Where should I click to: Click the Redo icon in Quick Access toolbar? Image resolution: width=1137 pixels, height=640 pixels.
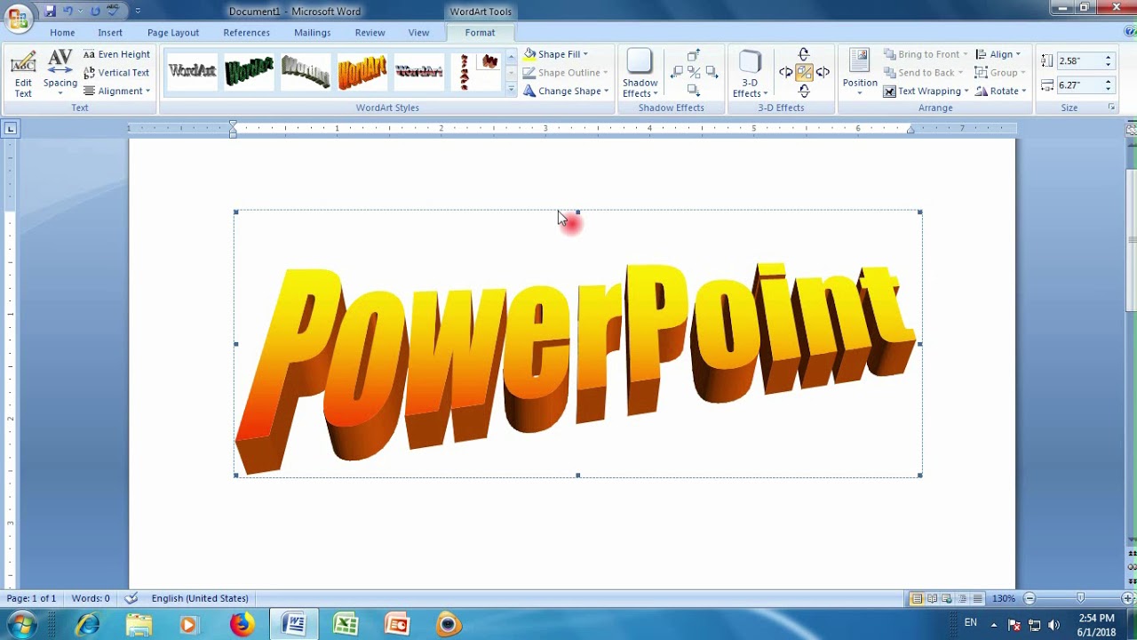95,11
